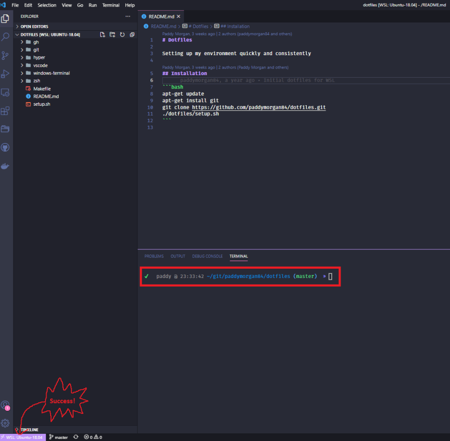450x441 pixels.
Task: Click '# Dotfiles' breadcrumb item
Action: [198, 27]
